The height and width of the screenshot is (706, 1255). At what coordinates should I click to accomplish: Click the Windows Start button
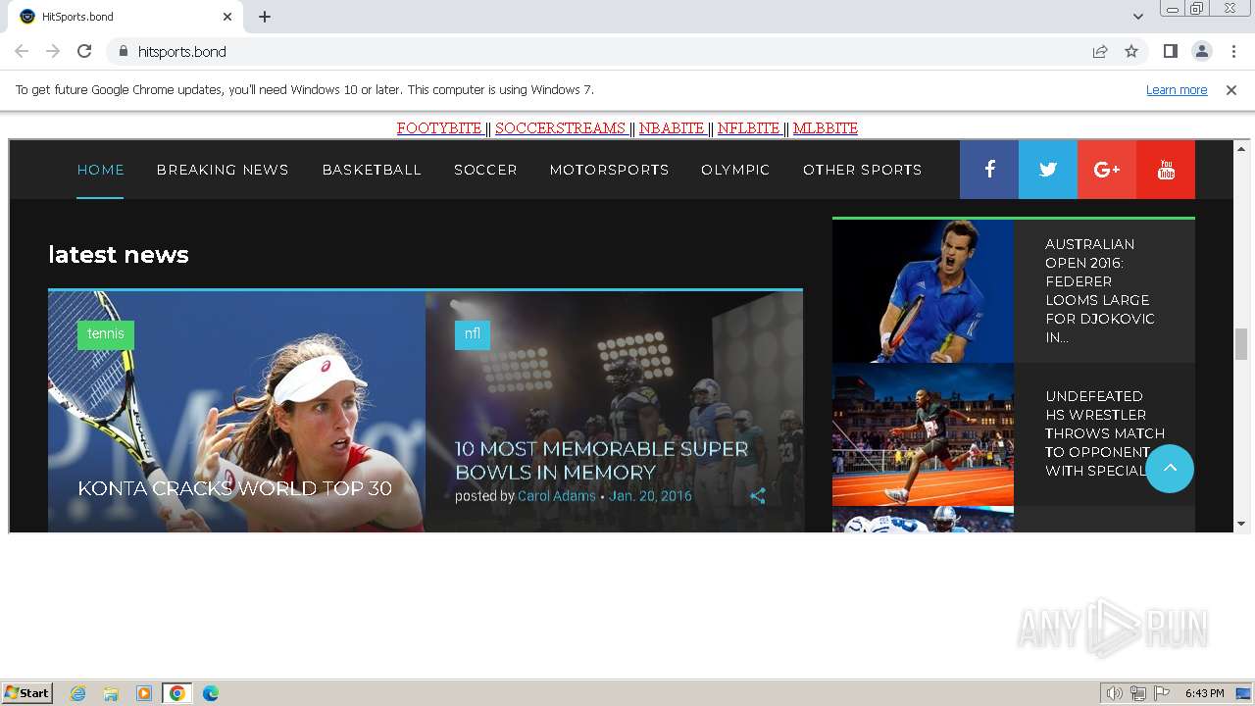27,693
